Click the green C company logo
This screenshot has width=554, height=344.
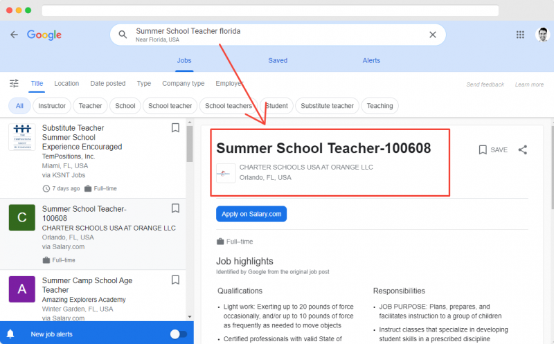coord(22,217)
